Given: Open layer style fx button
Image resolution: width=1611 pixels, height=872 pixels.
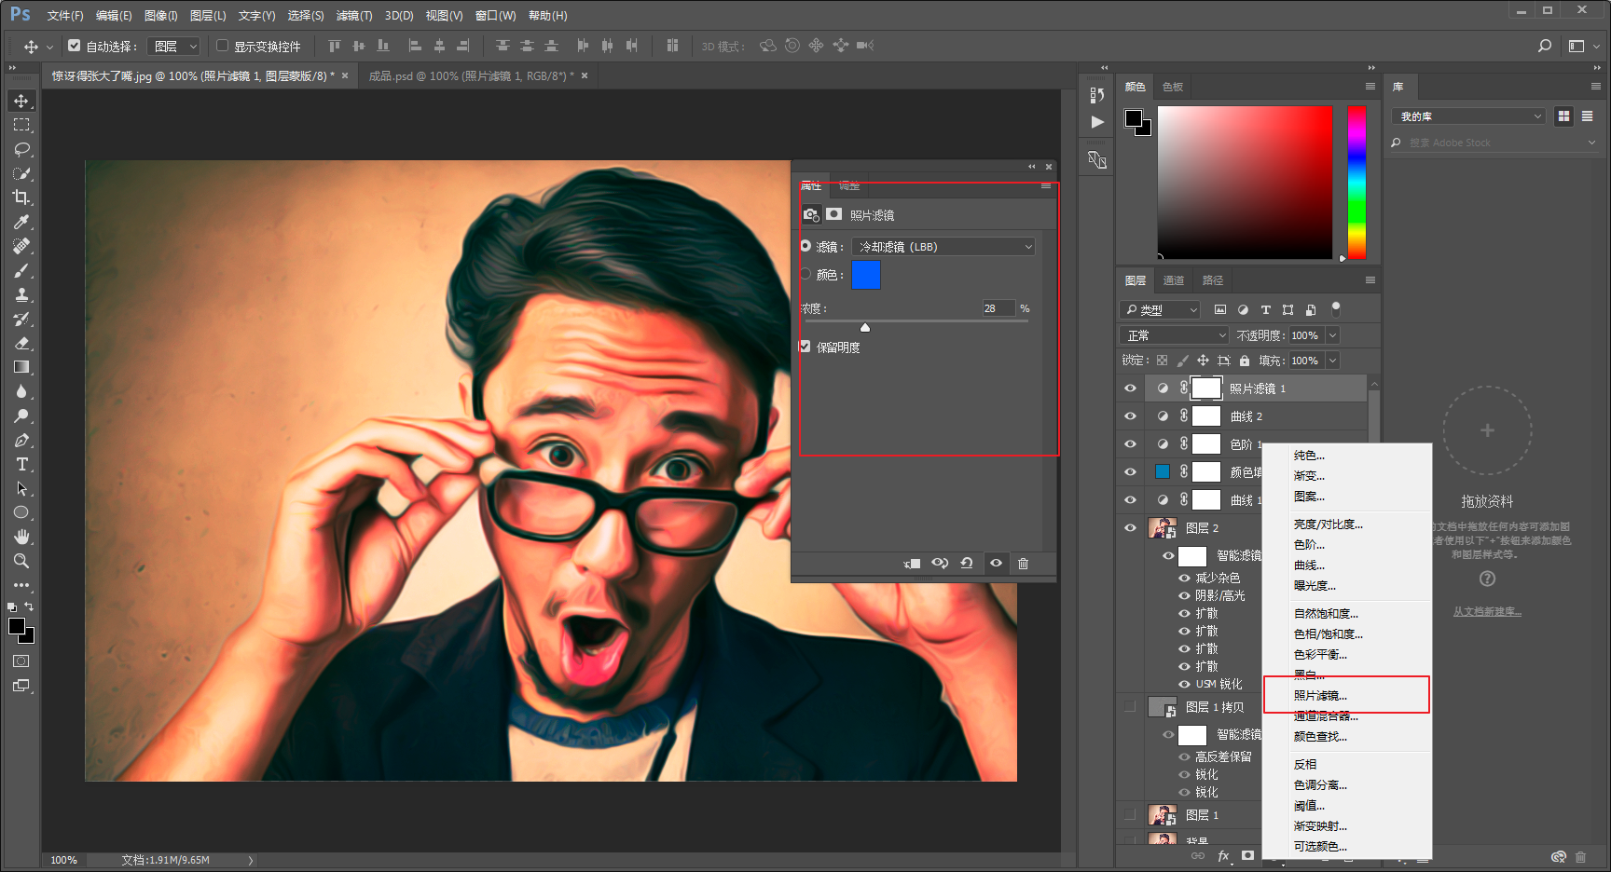Looking at the screenshot, I should 1223,856.
